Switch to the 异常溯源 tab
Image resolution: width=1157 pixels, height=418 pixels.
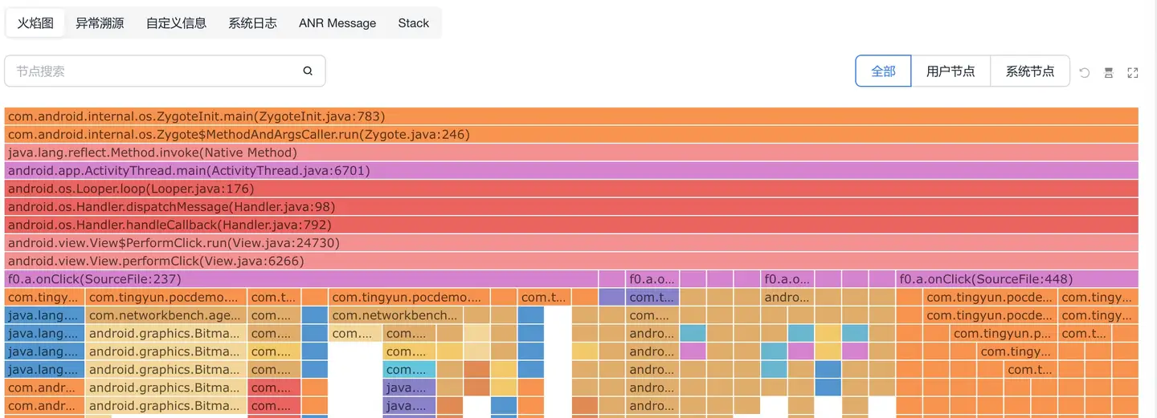(100, 23)
